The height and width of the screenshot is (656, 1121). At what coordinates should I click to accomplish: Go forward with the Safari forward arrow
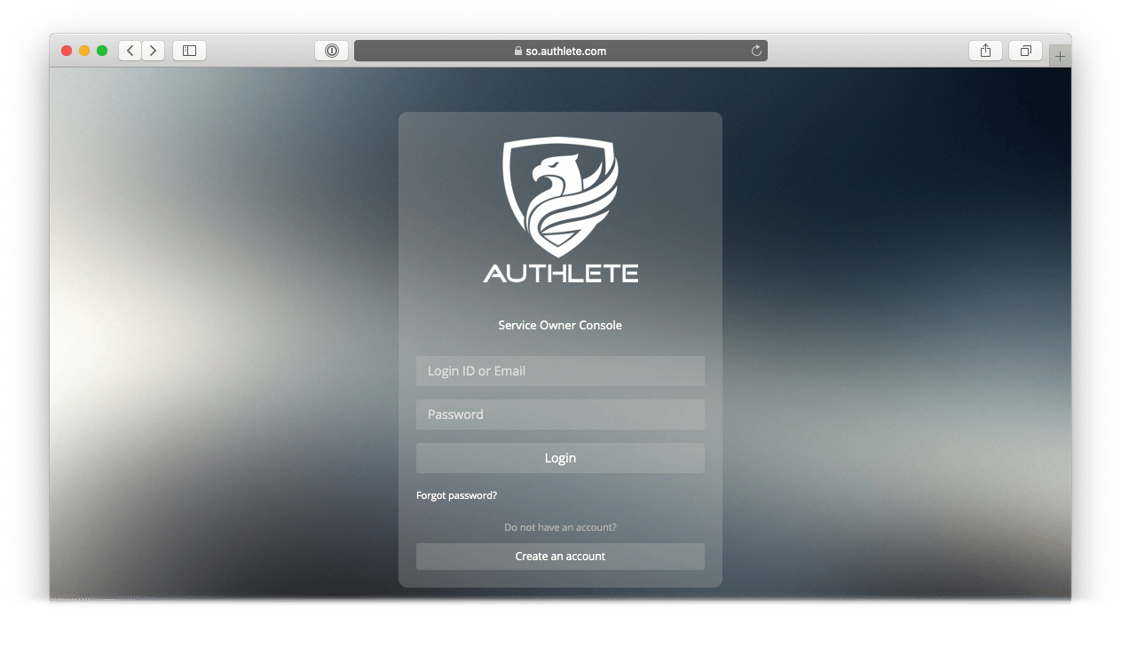(154, 51)
